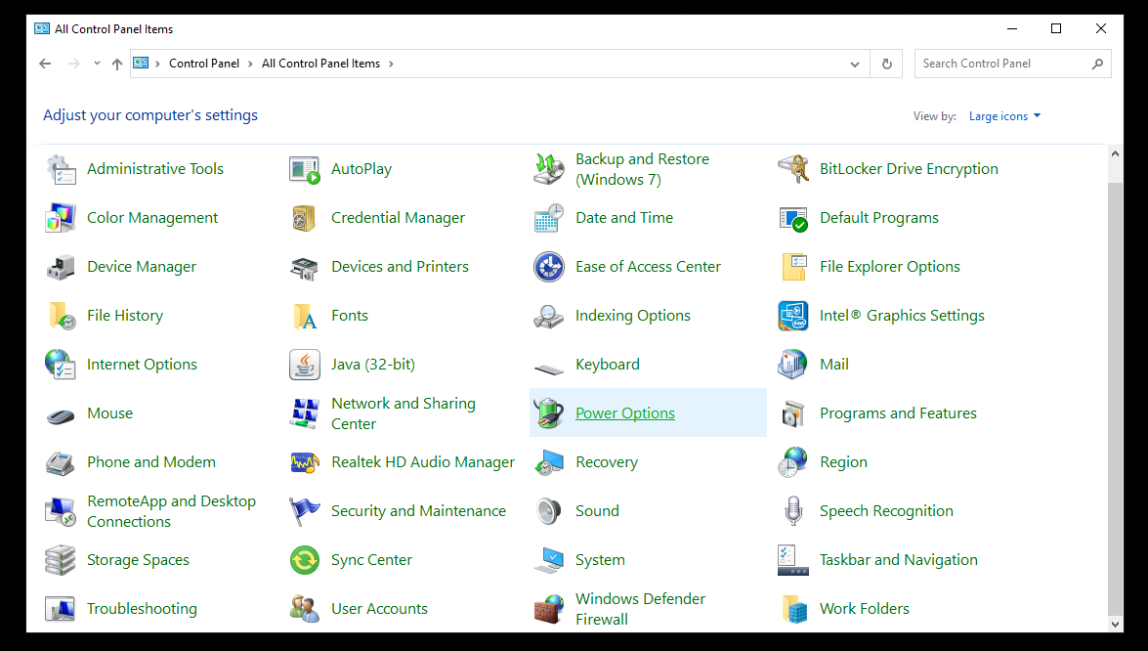The height and width of the screenshot is (651, 1148).
Task: Click the Device Manager icon
Action: coord(61,267)
